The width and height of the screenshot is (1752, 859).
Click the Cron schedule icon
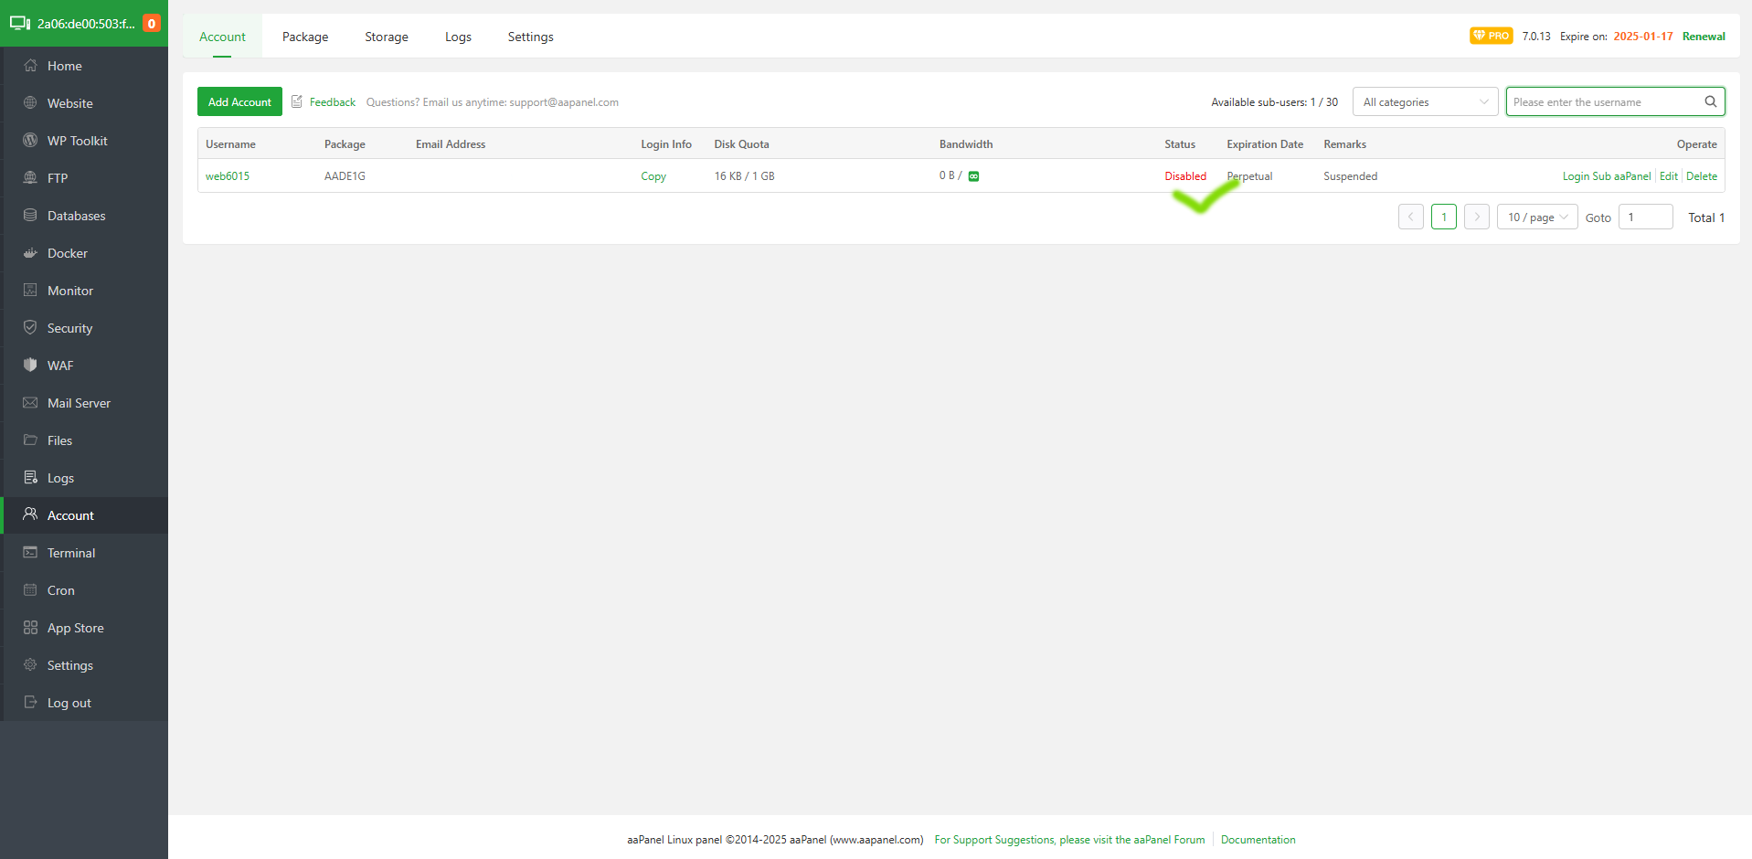[x=30, y=590]
